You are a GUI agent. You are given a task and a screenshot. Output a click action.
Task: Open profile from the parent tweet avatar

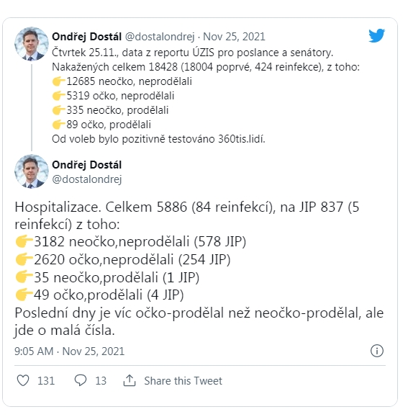coord(32,44)
